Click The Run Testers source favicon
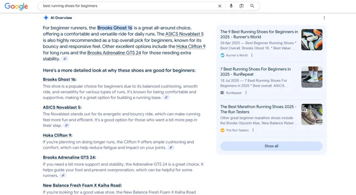356x195 pixels. click(222, 130)
